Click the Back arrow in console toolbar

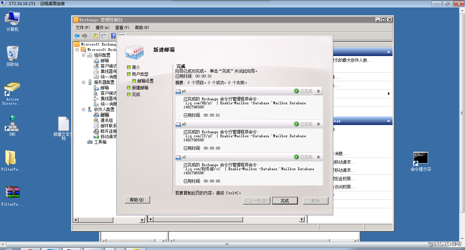(77, 36)
